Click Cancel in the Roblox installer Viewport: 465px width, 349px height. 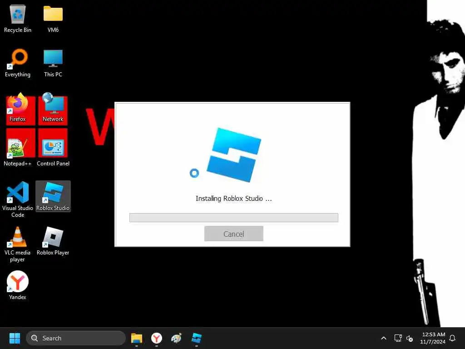pyautogui.click(x=234, y=234)
